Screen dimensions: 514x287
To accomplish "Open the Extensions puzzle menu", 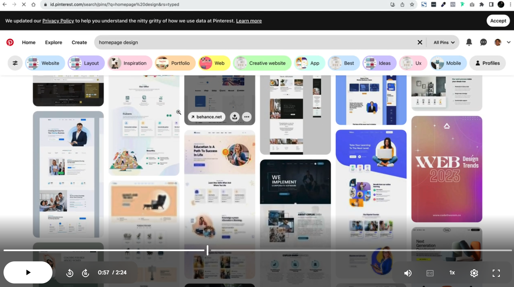I will pos(481,4).
